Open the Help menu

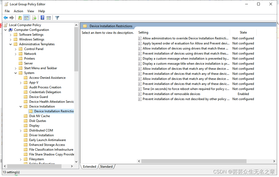[42, 11]
